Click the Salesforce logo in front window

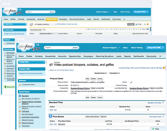tap(26, 47)
